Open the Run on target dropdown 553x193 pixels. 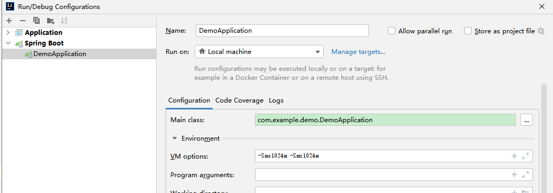pos(259,52)
